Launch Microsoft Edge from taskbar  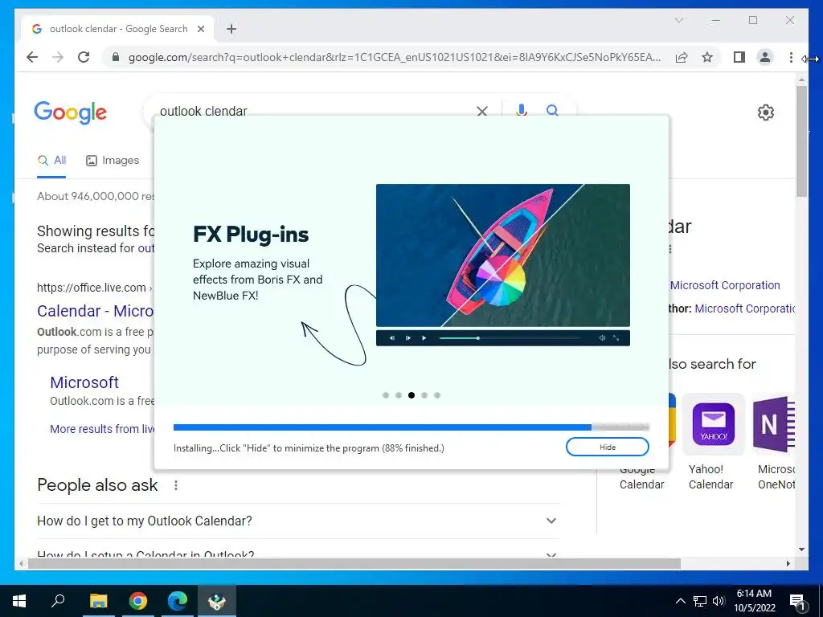click(x=178, y=601)
